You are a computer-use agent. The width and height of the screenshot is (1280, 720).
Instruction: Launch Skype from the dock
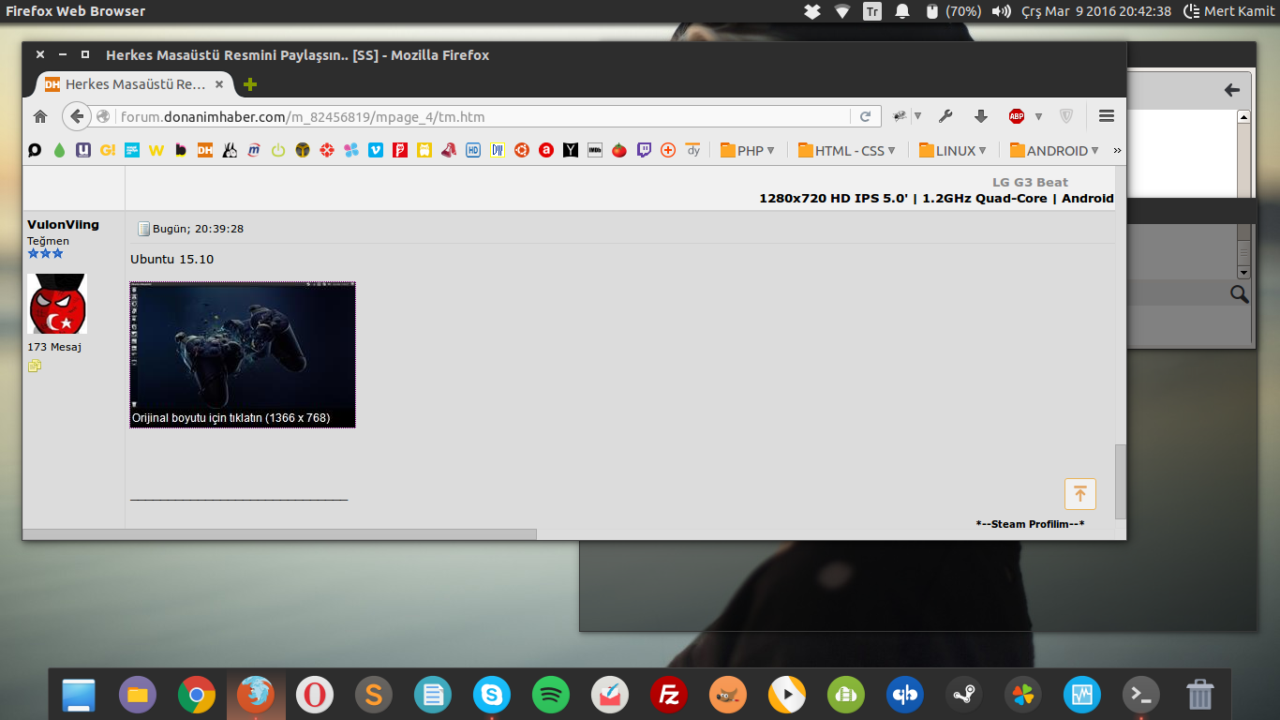[x=492, y=695]
